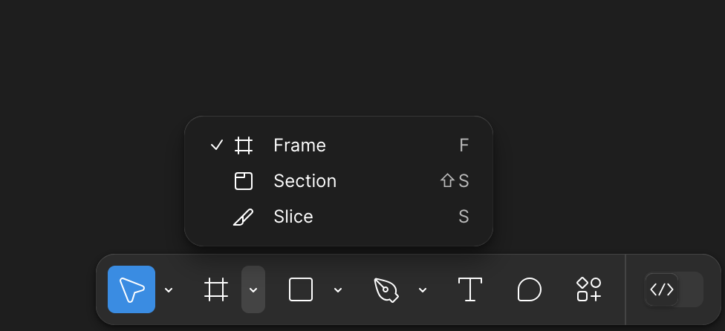Collapse the Frame tools dropdown chevron
The width and height of the screenshot is (725, 331).
(253, 289)
